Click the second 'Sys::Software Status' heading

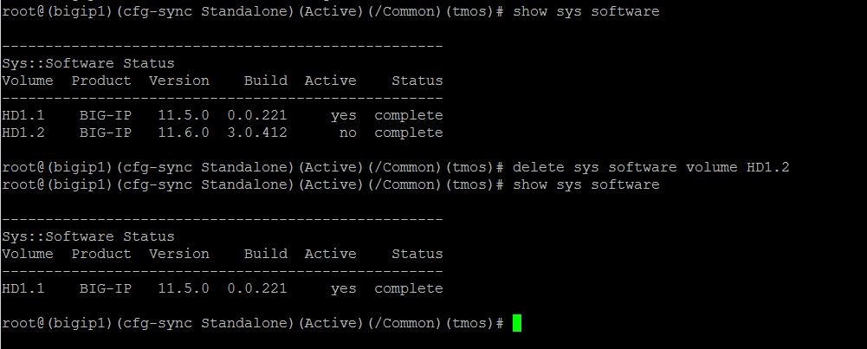pyautogui.click(x=87, y=236)
